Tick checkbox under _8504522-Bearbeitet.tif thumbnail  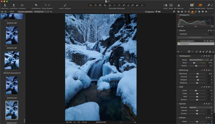tap(6, 71)
